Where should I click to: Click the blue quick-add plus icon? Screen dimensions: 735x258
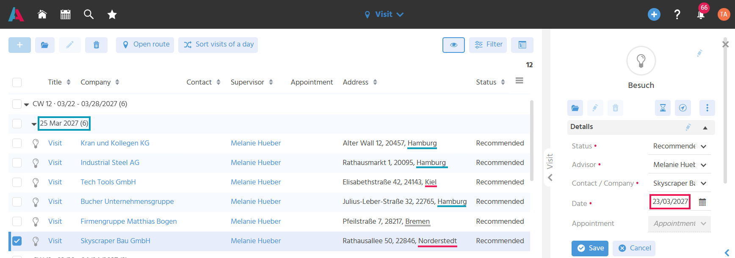pyautogui.click(x=654, y=14)
